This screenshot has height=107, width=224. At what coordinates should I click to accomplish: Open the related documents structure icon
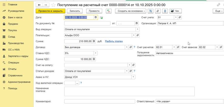[150, 11]
